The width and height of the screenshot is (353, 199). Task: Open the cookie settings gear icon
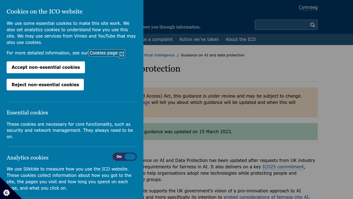pyautogui.click(x=6, y=192)
